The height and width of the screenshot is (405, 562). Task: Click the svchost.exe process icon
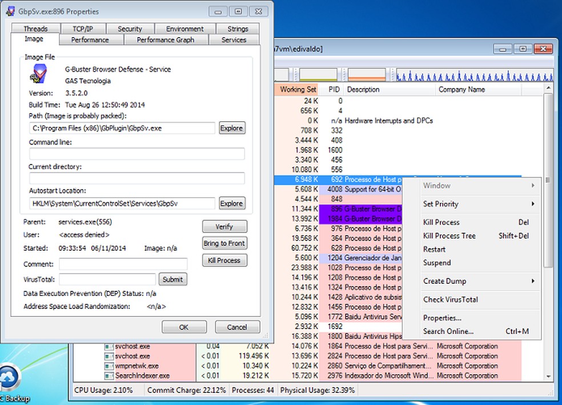(x=109, y=346)
